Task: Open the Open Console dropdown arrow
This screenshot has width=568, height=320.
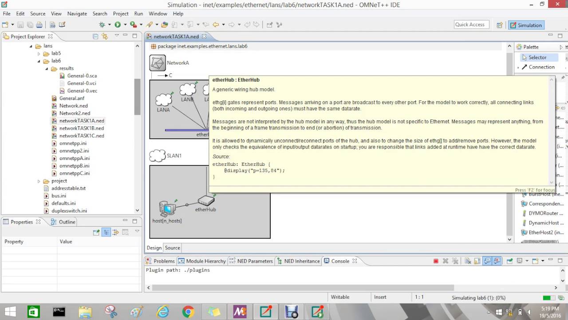Action: pyautogui.click(x=542, y=261)
